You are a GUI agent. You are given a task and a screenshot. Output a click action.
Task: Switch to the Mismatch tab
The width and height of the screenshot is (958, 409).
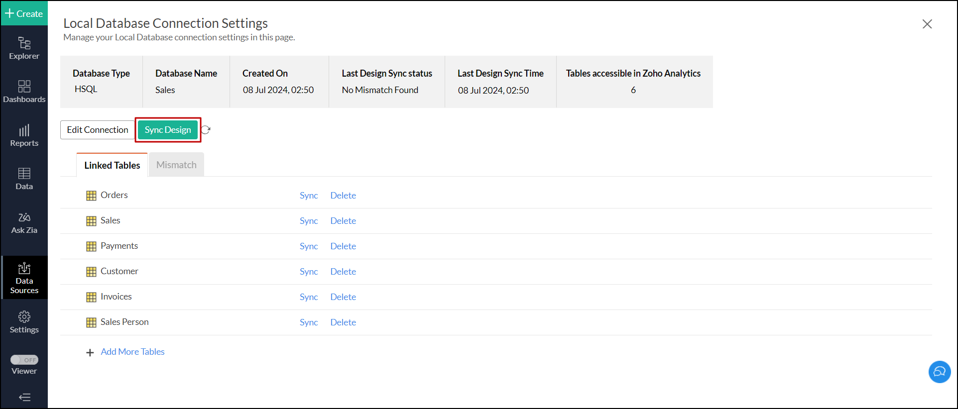click(176, 165)
